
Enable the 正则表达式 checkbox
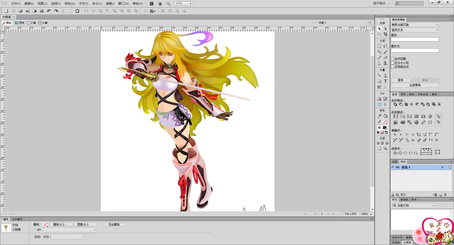[x=393, y=67]
